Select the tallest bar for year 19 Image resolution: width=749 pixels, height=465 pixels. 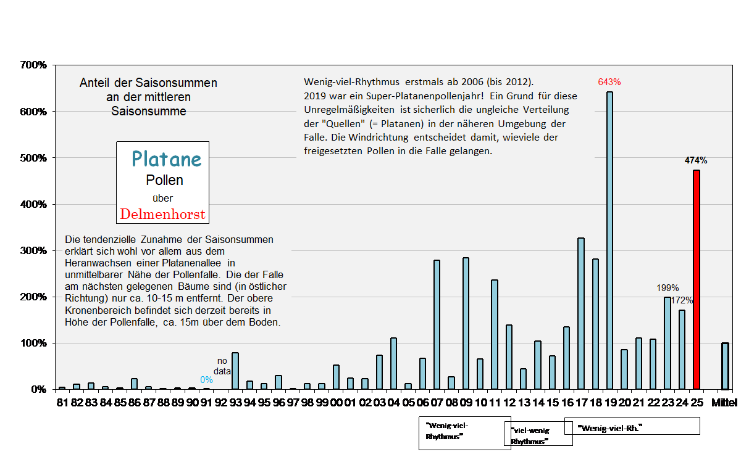(x=609, y=241)
